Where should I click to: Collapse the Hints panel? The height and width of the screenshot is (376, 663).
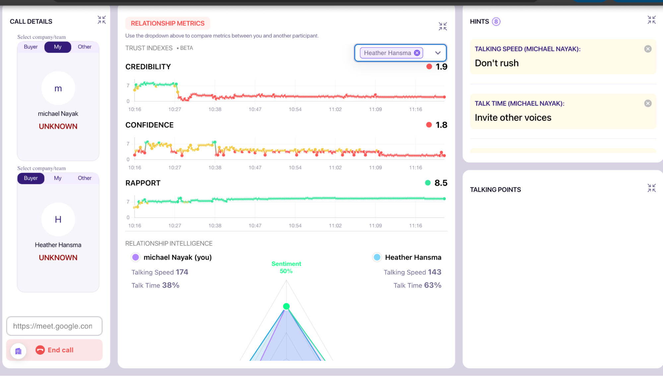coord(651,20)
